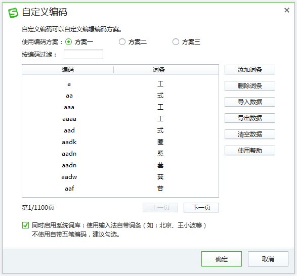The image size is (297, 276).
Task: Open the 导入数据 import button
Action: [250, 102]
